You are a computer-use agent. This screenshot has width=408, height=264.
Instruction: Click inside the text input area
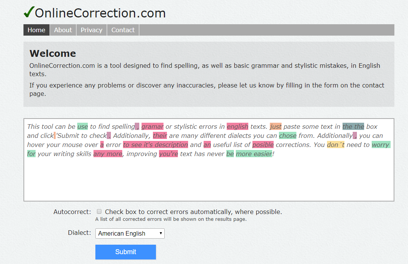[x=208, y=178]
